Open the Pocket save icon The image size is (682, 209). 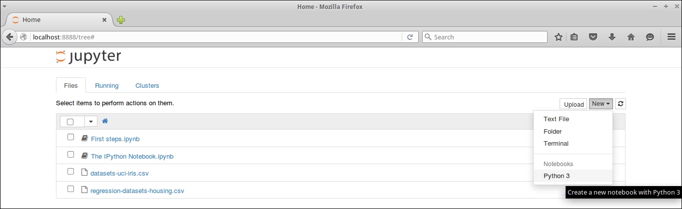593,37
